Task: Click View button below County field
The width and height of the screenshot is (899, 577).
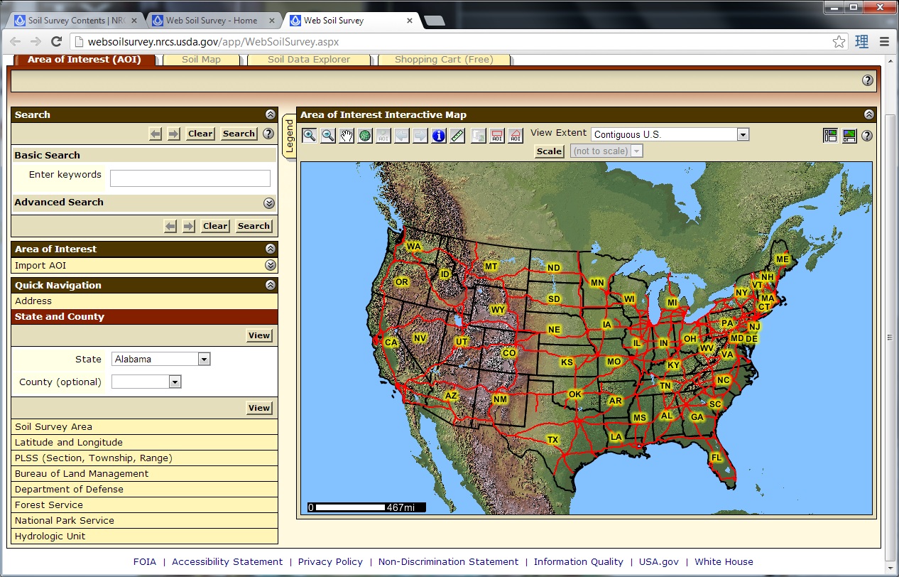Action: tap(259, 408)
